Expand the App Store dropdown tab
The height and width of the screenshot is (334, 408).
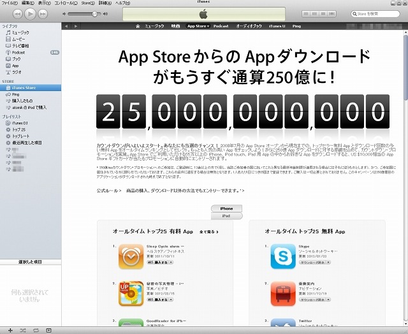tap(198, 26)
